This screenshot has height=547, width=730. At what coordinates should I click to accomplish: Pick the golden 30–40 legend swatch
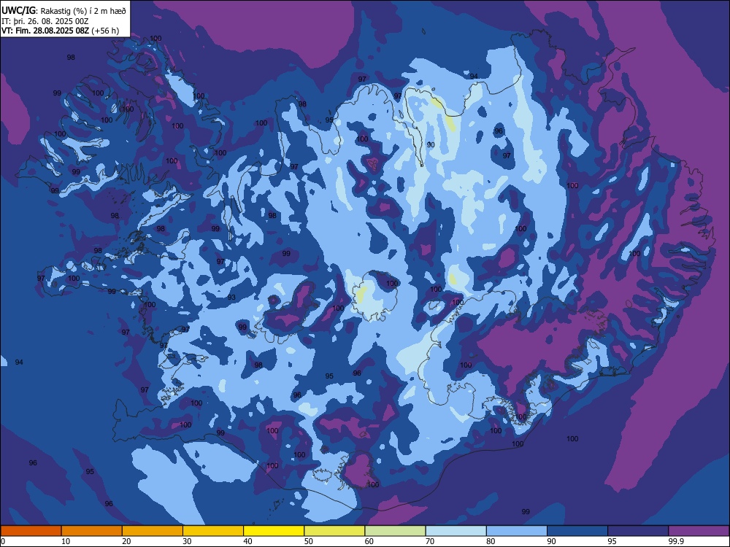tap(213, 531)
